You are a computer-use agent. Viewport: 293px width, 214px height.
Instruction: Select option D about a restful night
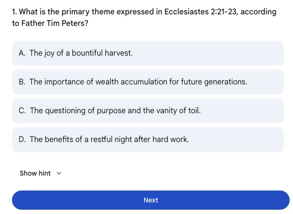(x=147, y=140)
